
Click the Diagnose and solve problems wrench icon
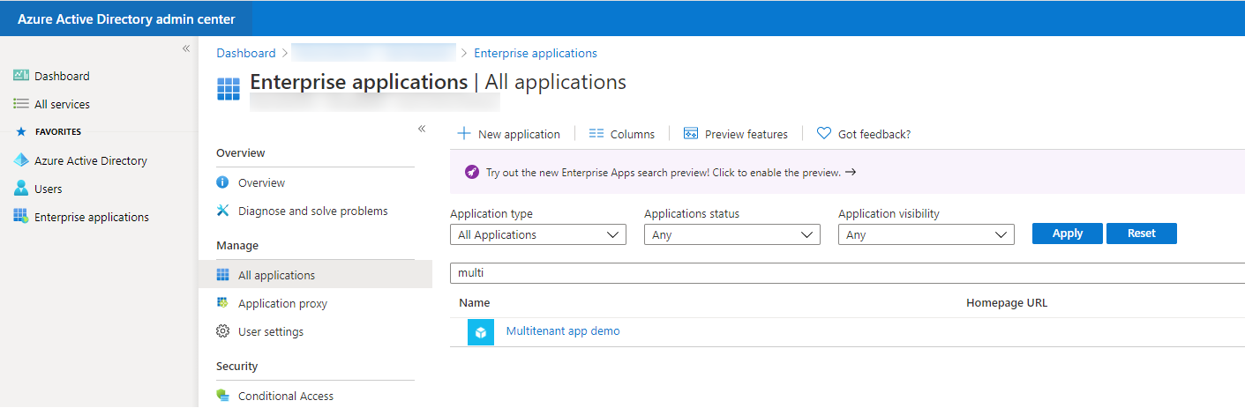(222, 211)
